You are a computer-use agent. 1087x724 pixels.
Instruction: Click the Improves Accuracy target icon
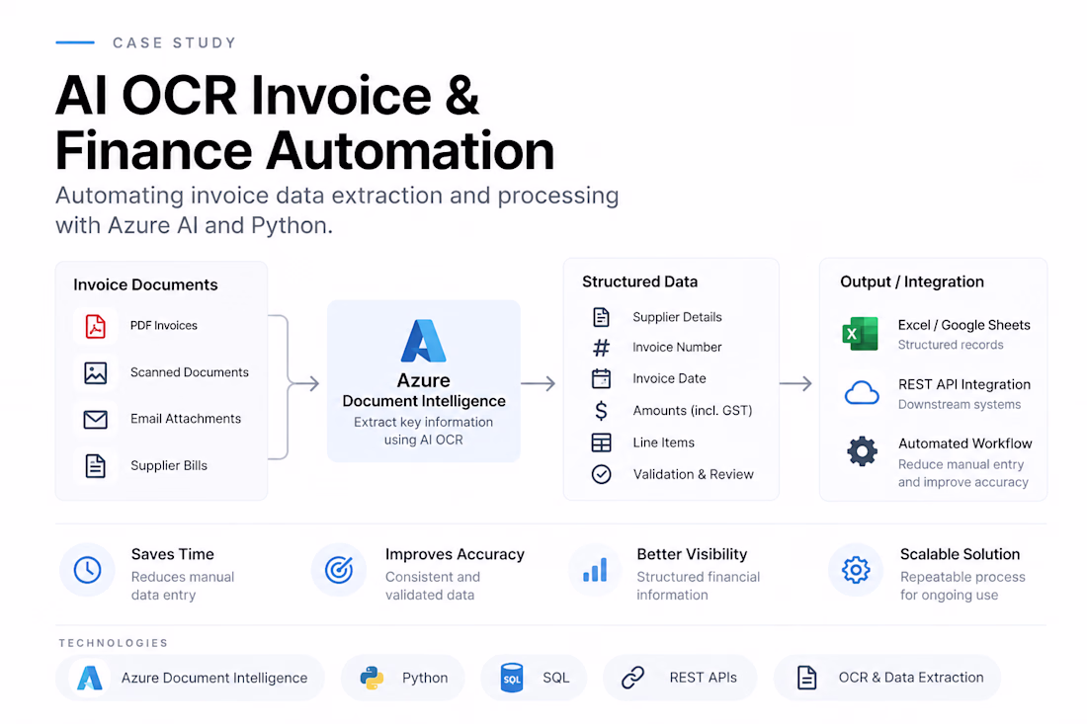point(339,570)
